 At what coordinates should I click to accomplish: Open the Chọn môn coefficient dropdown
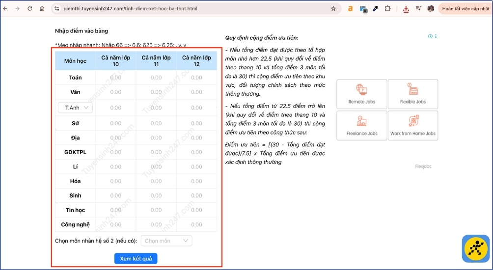click(166, 241)
